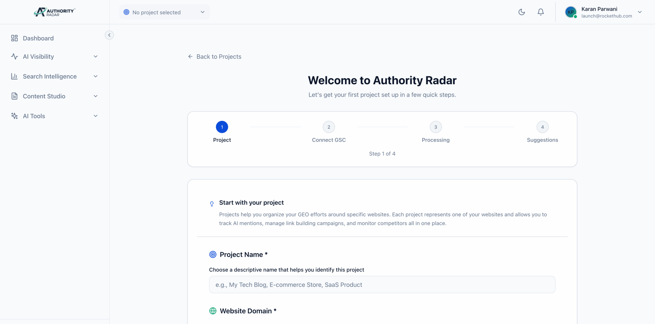Screen dimensions: 655x324
Task: Open notifications via the bell icon
Action: [x=540, y=12]
